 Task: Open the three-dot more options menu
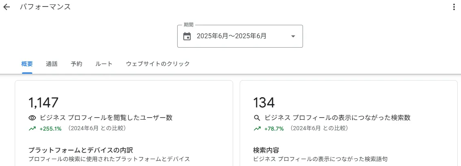[x=454, y=7]
